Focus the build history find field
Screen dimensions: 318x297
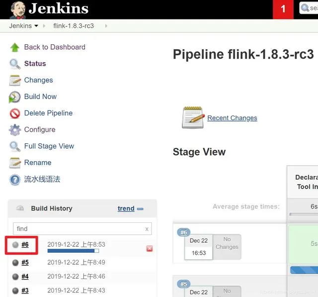[82, 229]
